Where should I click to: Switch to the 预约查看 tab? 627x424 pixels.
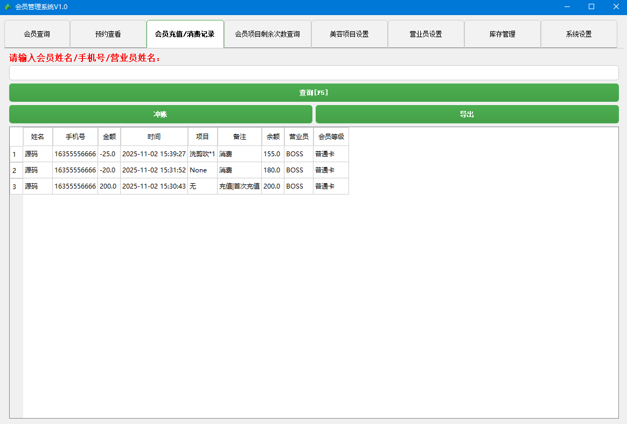click(x=108, y=34)
